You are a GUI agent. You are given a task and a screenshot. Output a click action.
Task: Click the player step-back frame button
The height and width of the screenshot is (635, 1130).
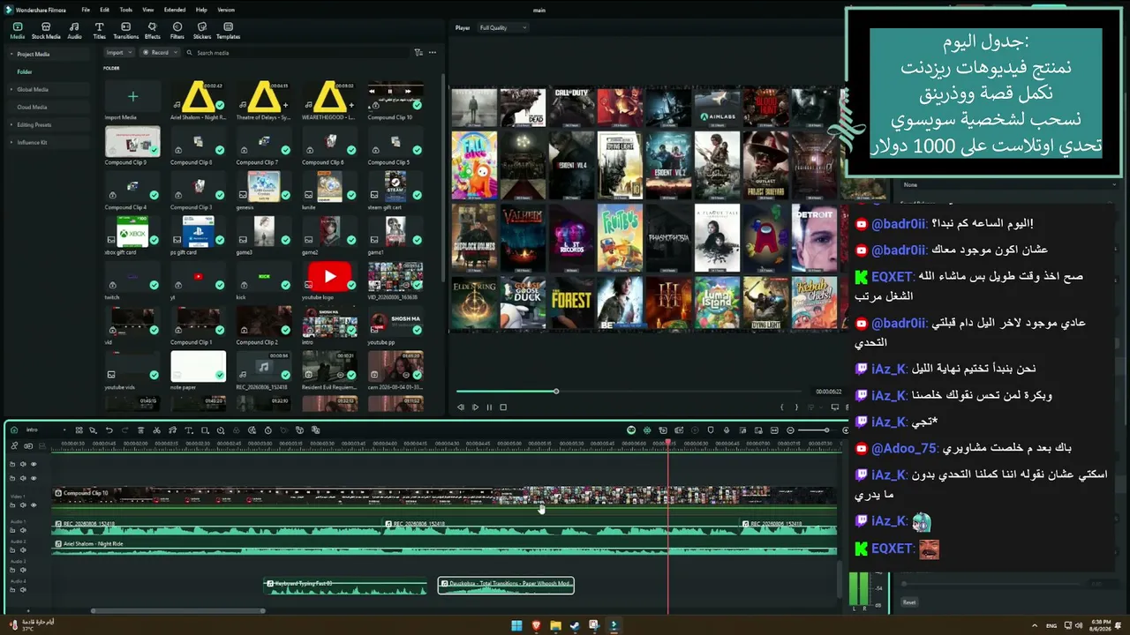point(461,407)
